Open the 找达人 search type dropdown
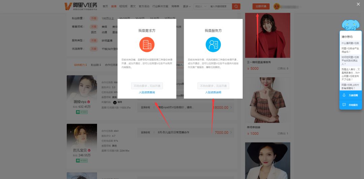 coord(201,6)
